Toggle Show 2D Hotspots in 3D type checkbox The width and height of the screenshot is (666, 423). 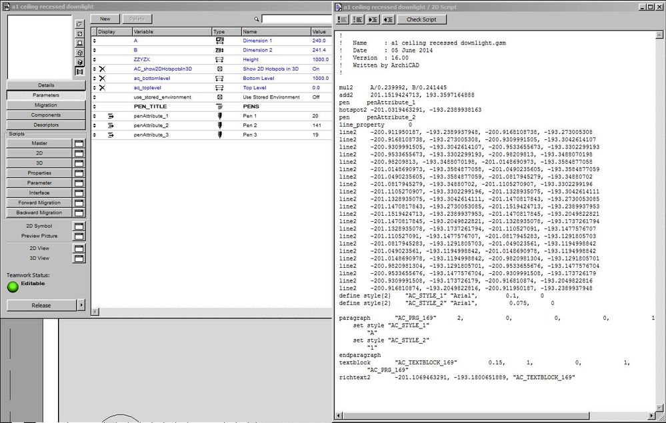point(219,69)
